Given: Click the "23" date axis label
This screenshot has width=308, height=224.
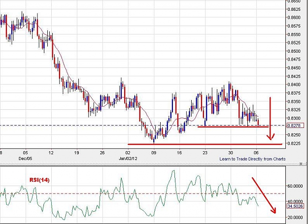Looking at the screenshot, I should [205, 153].
